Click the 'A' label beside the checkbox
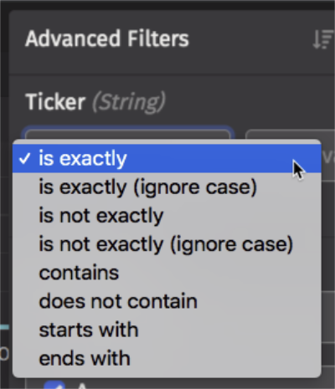Viewport: 335px width, 389px height. [81, 386]
